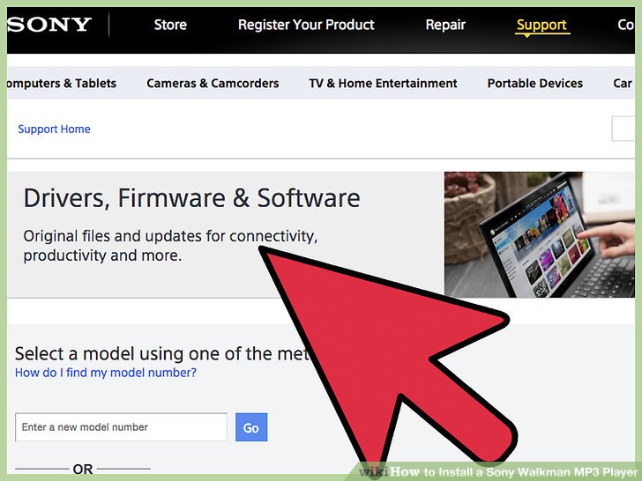Follow the Support Home breadcrumb link
This screenshot has width=642, height=481.
(54, 129)
